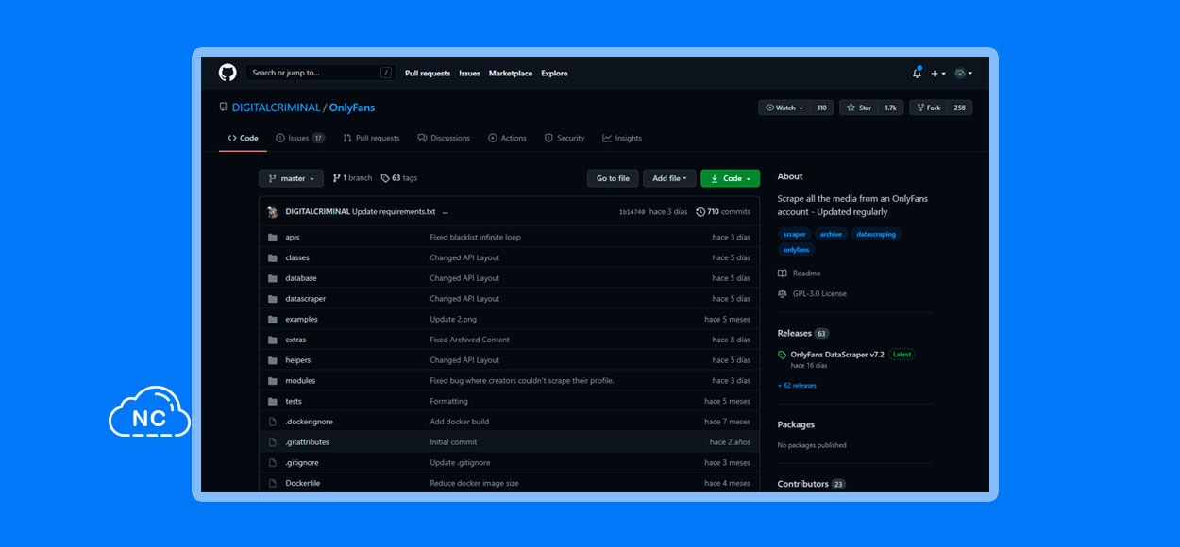The width and height of the screenshot is (1180, 547).
Task: Click the folder icon beside database
Action: click(x=272, y=278)
